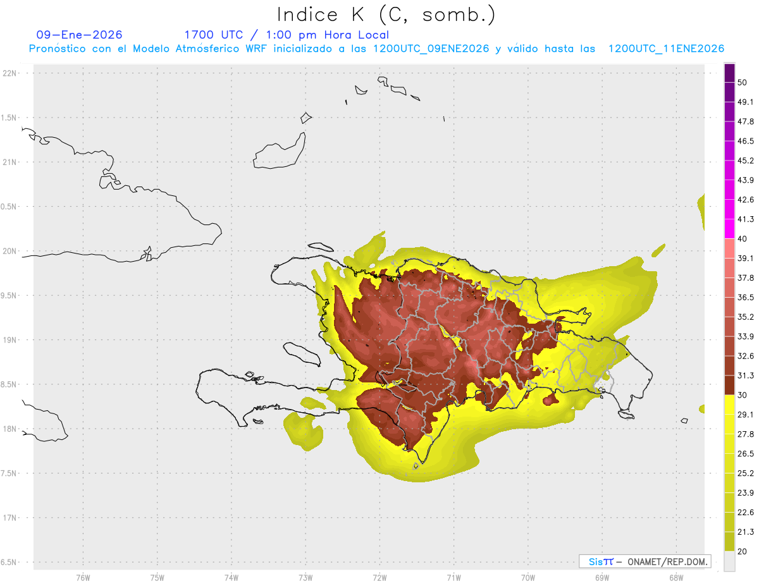The image size is (759, 586).
Task: Click the color bar label "32.6"
Action: pos(746,356)
